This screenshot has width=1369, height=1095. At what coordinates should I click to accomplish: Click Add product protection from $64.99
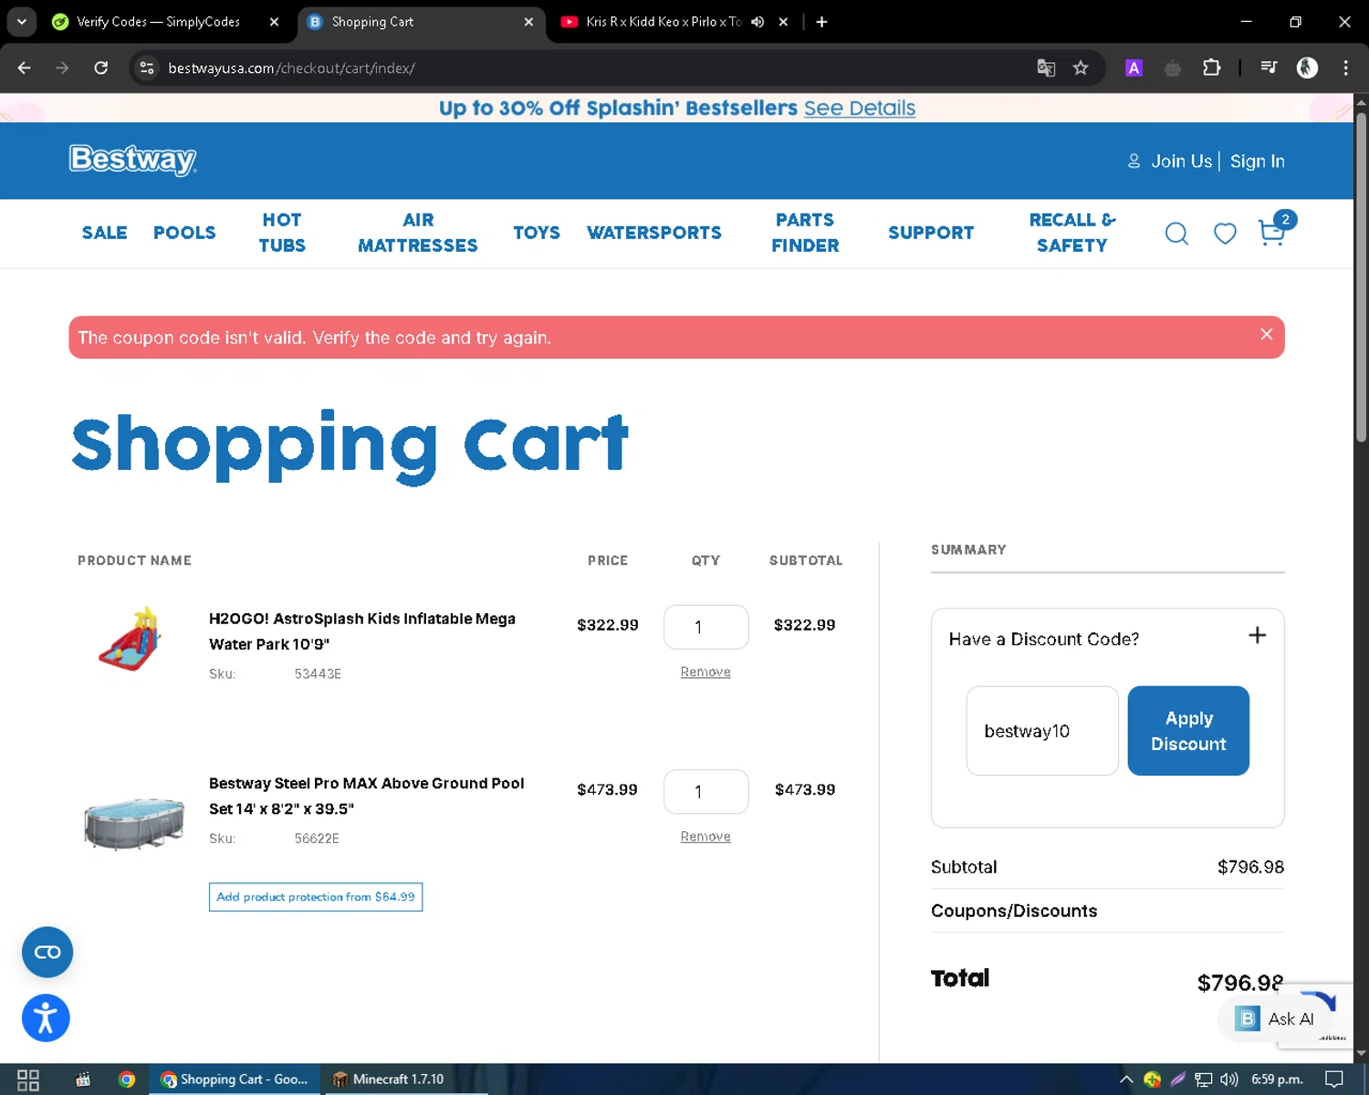316,897
